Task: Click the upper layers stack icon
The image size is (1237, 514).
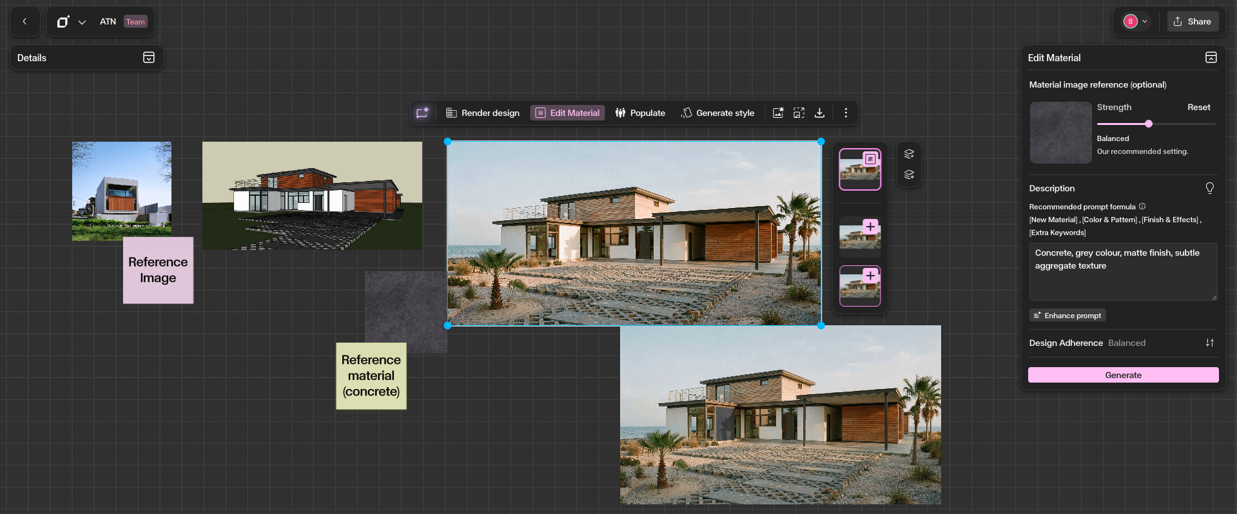Action: (909, 154)
